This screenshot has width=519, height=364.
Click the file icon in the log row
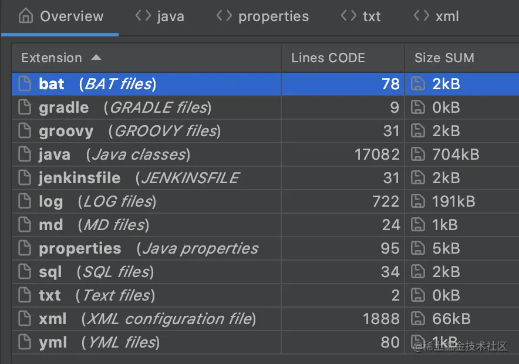click(x=25, y=201)
